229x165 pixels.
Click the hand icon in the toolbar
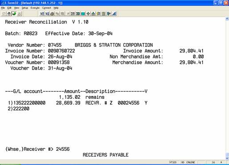[x=9, y=14]
